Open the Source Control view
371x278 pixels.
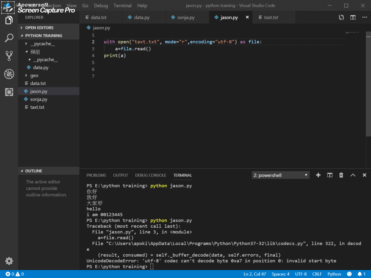[x=9, y=56]
